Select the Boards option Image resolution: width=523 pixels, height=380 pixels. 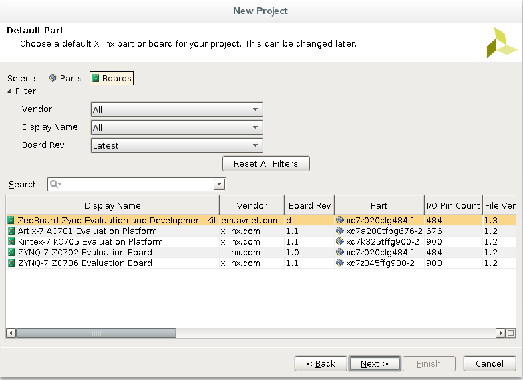point(112,78)
